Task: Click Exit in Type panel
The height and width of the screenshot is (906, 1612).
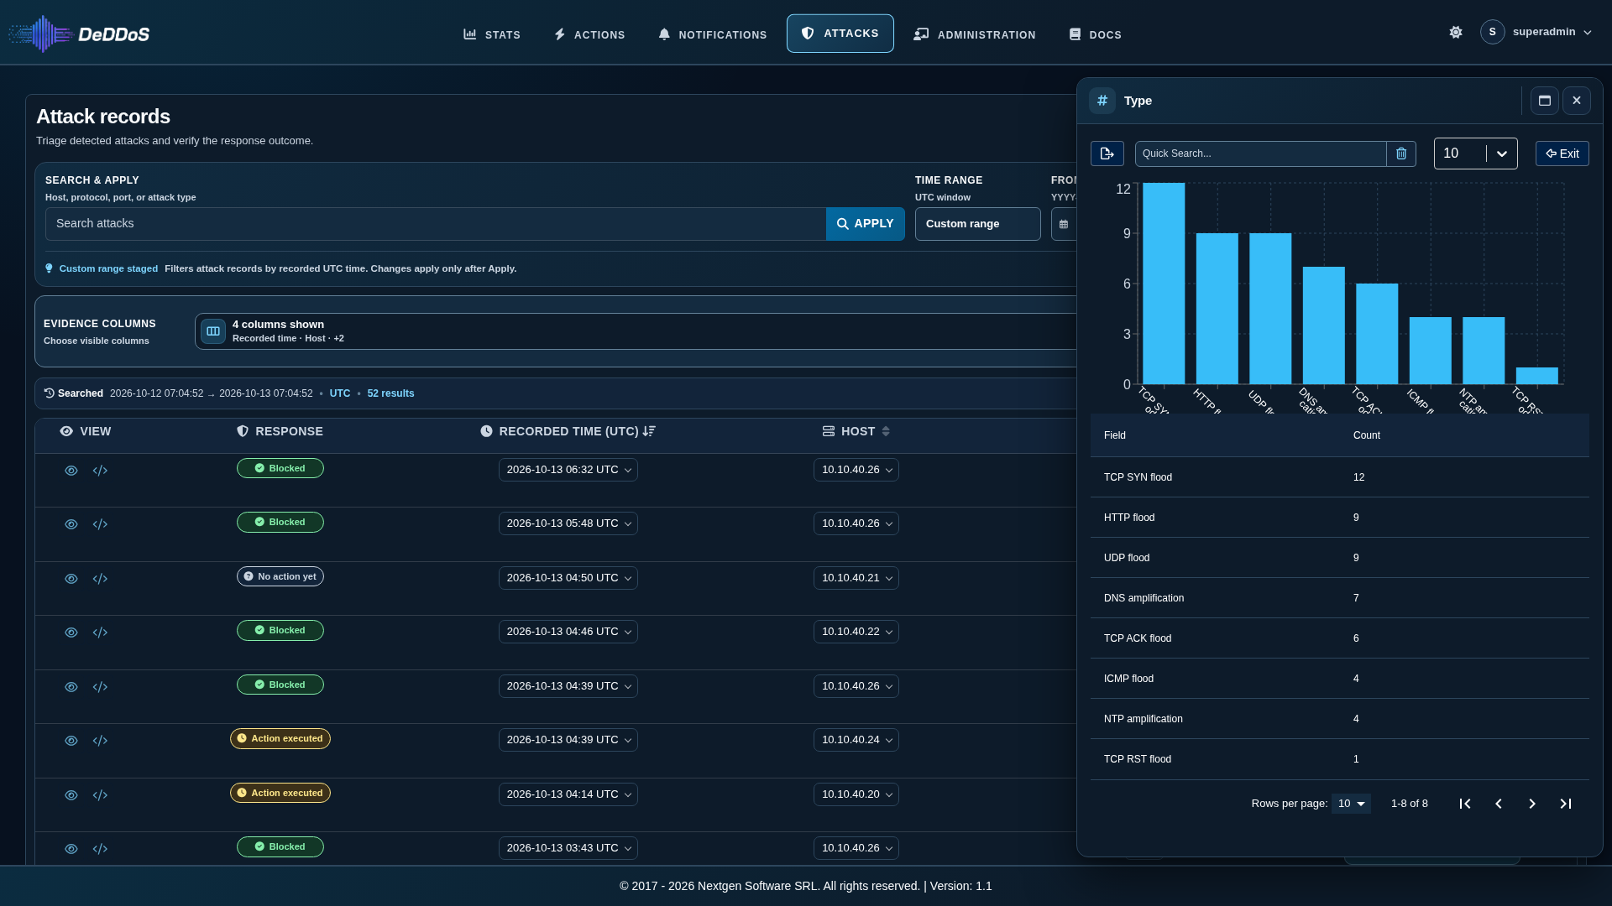Action: pos(1562,154)
